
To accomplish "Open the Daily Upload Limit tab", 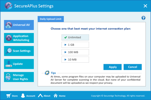I will [51, 19].
